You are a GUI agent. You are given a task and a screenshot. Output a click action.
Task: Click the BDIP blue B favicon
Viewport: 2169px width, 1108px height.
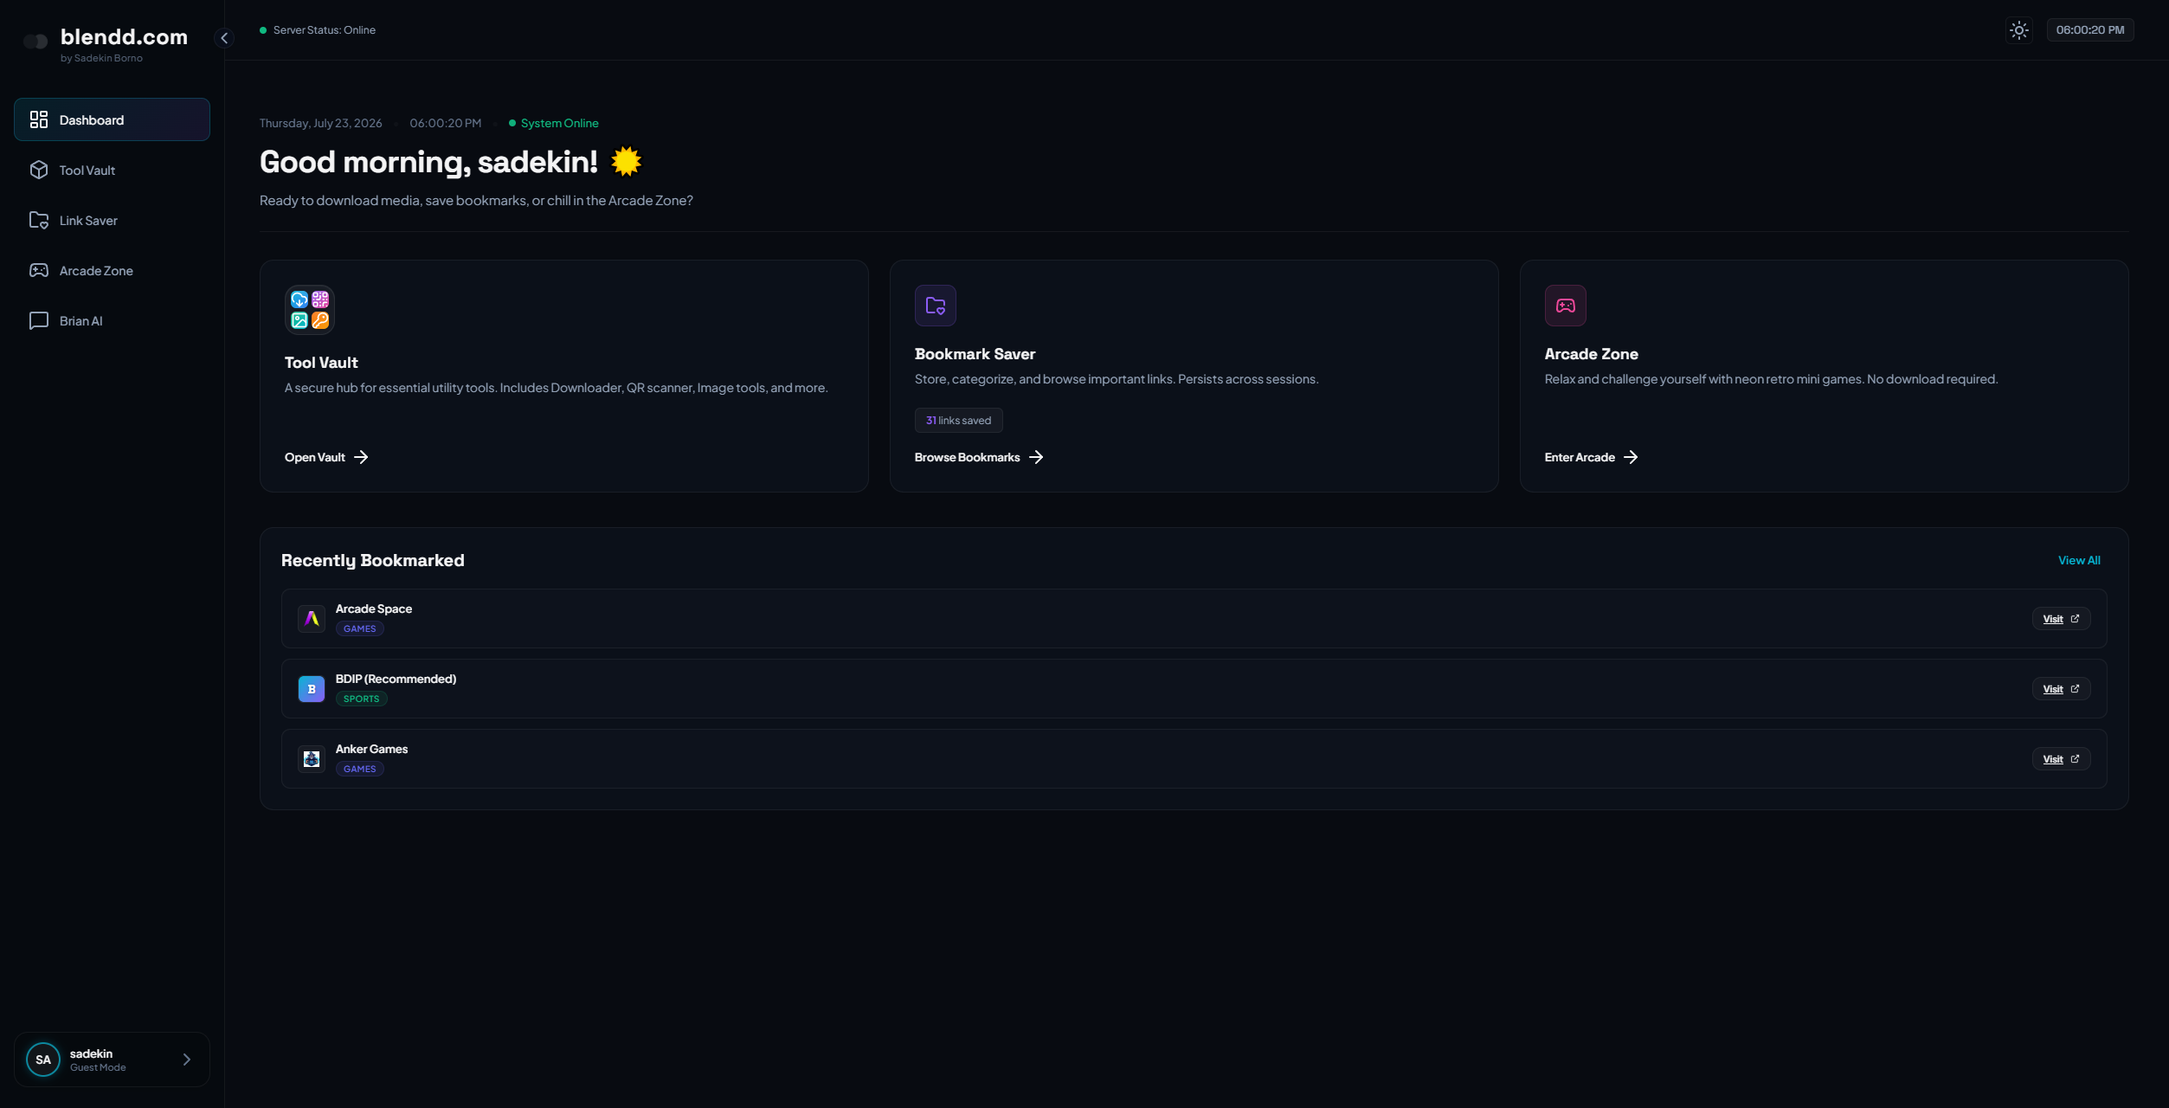tap(312, 689)
